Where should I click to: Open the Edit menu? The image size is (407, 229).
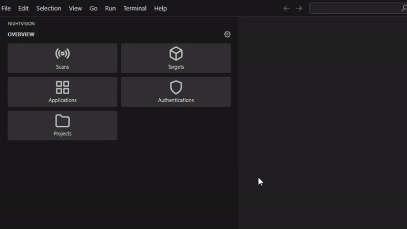[x=23, y=8]
